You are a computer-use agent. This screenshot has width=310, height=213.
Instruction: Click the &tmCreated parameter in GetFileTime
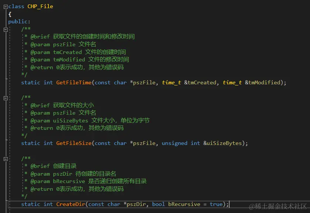[x=200, y=82]
